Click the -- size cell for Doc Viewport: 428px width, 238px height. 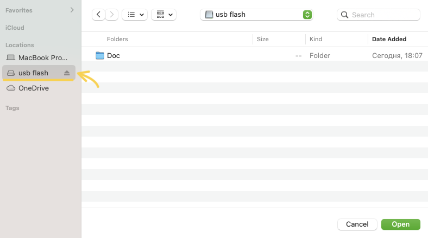click(298, 56)
